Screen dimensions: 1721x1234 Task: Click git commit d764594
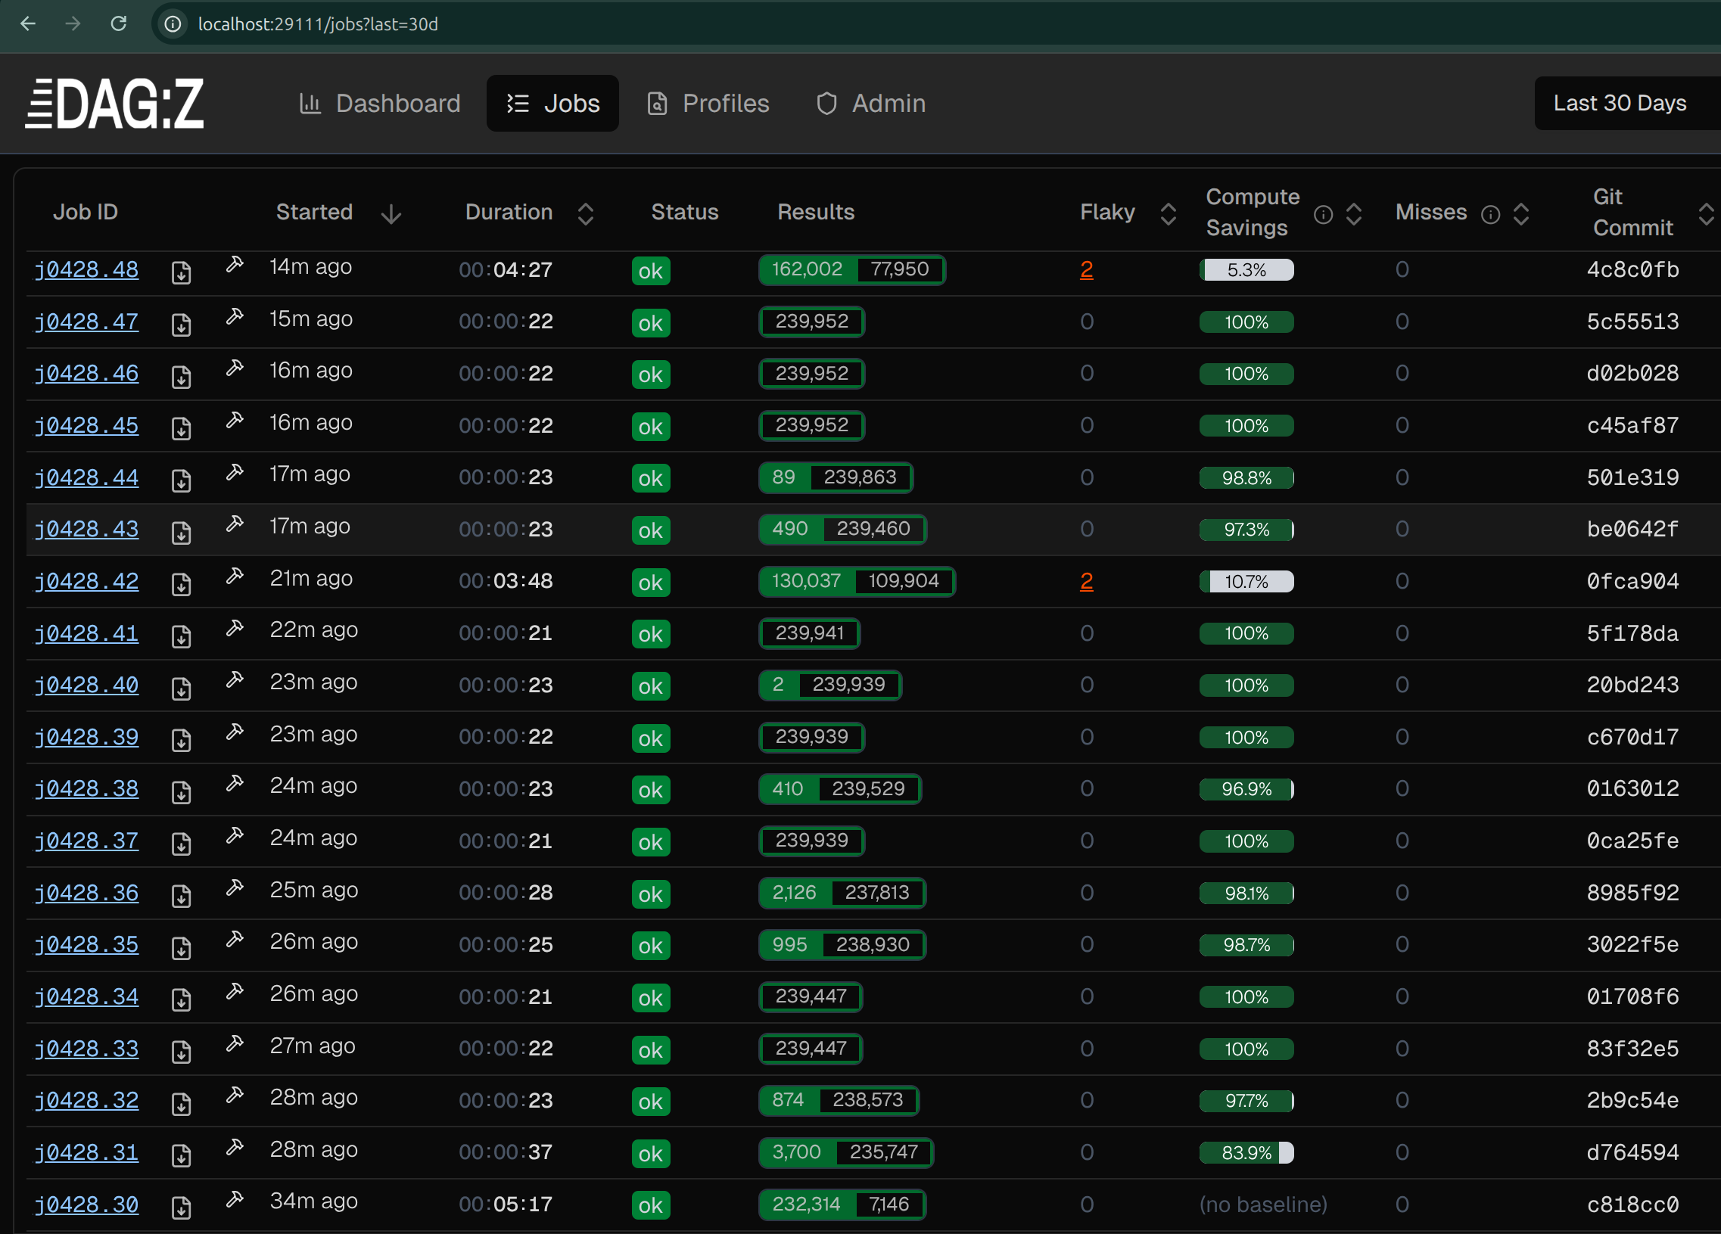1632,1152
